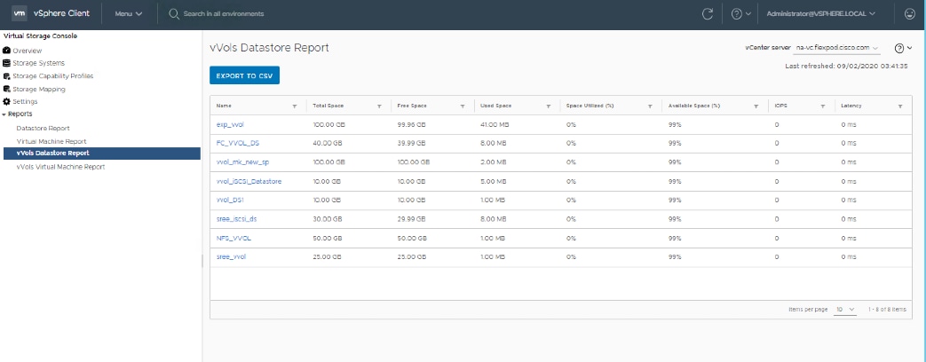Screen dimensions: 926x362
Task: Open the vvol_DS1 datastore link
Action: click(x=230, y=201)
